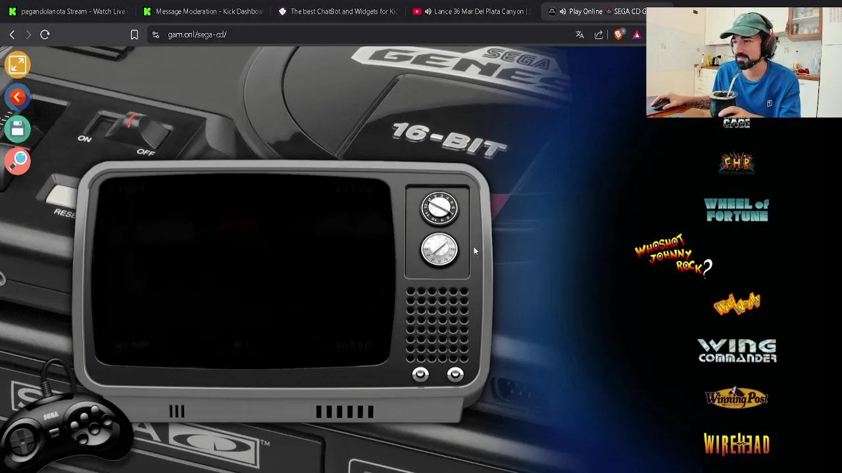Click the red magnifier search icon
This screenshot has height=473, width=842.
[x=18, y=161]
